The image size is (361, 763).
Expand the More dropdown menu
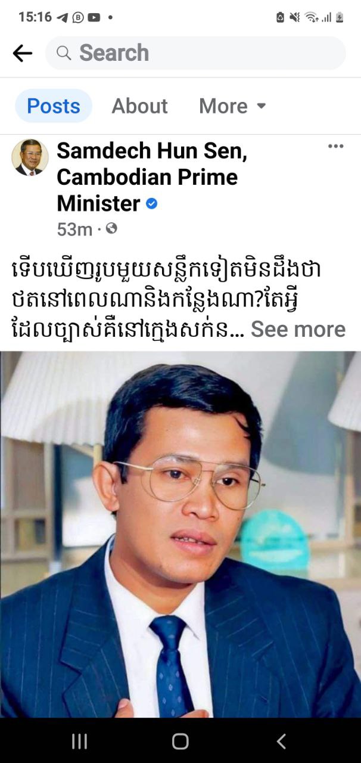tap(233, 106)
